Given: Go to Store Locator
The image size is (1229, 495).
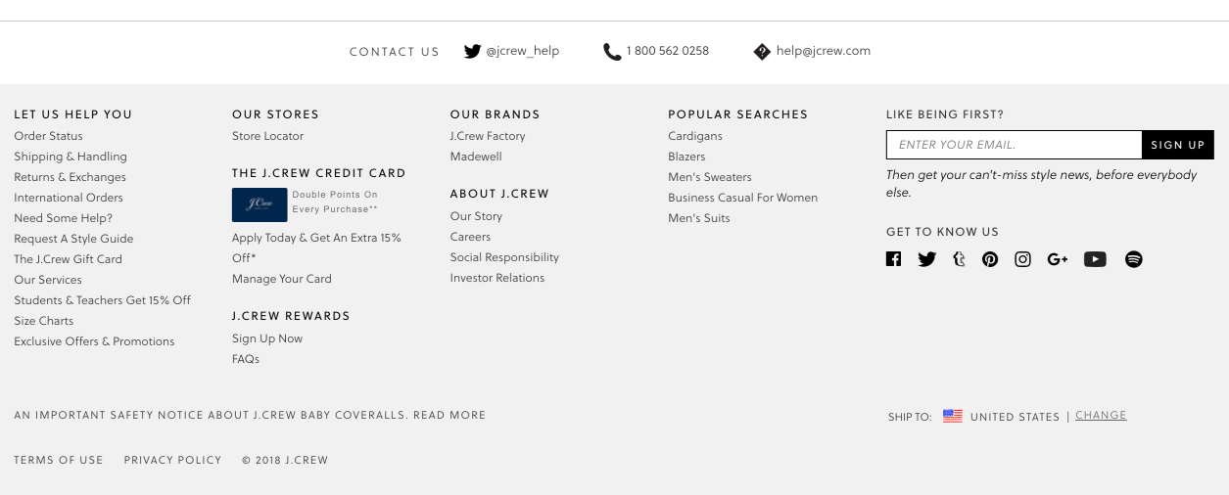Looking at the screenshot, I should 267,136.
